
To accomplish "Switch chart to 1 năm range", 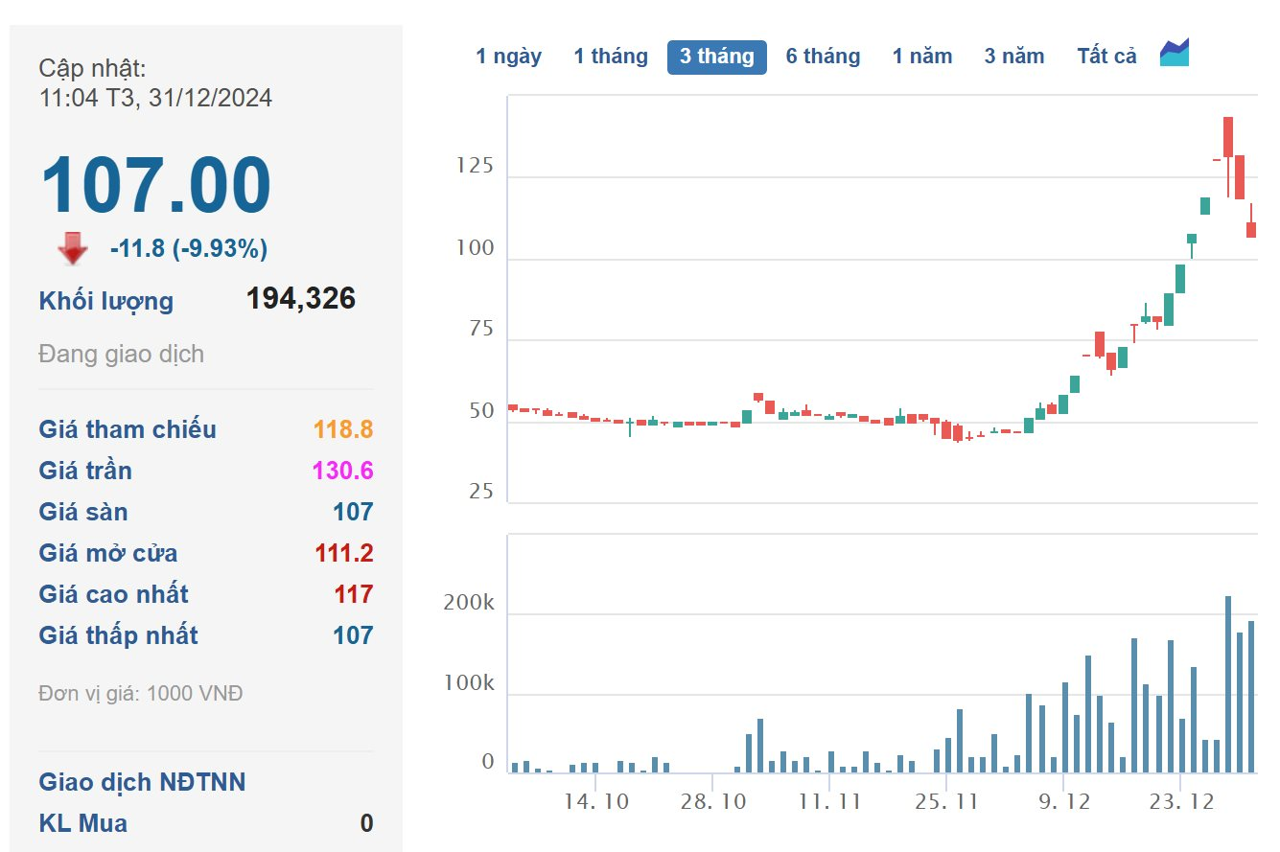I will (922, 57).
